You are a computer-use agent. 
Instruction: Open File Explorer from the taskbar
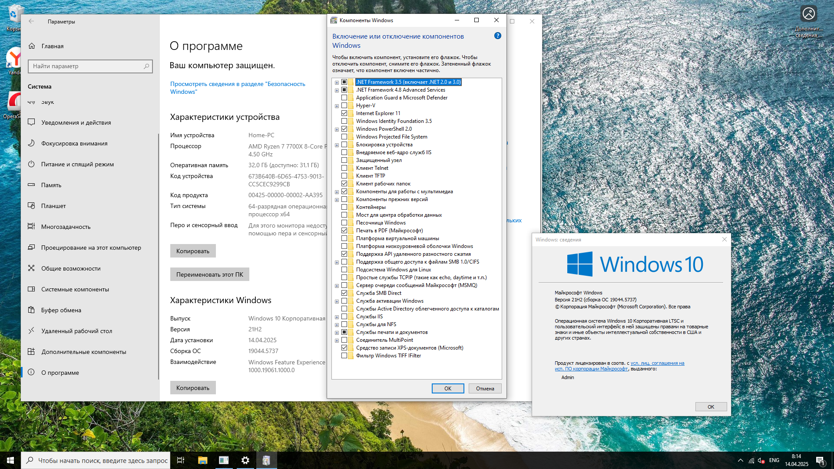[202, 460]
